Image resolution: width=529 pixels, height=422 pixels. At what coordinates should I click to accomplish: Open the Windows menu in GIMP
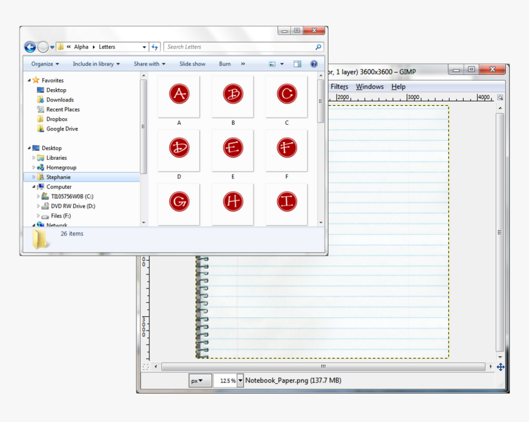[370, 86]
